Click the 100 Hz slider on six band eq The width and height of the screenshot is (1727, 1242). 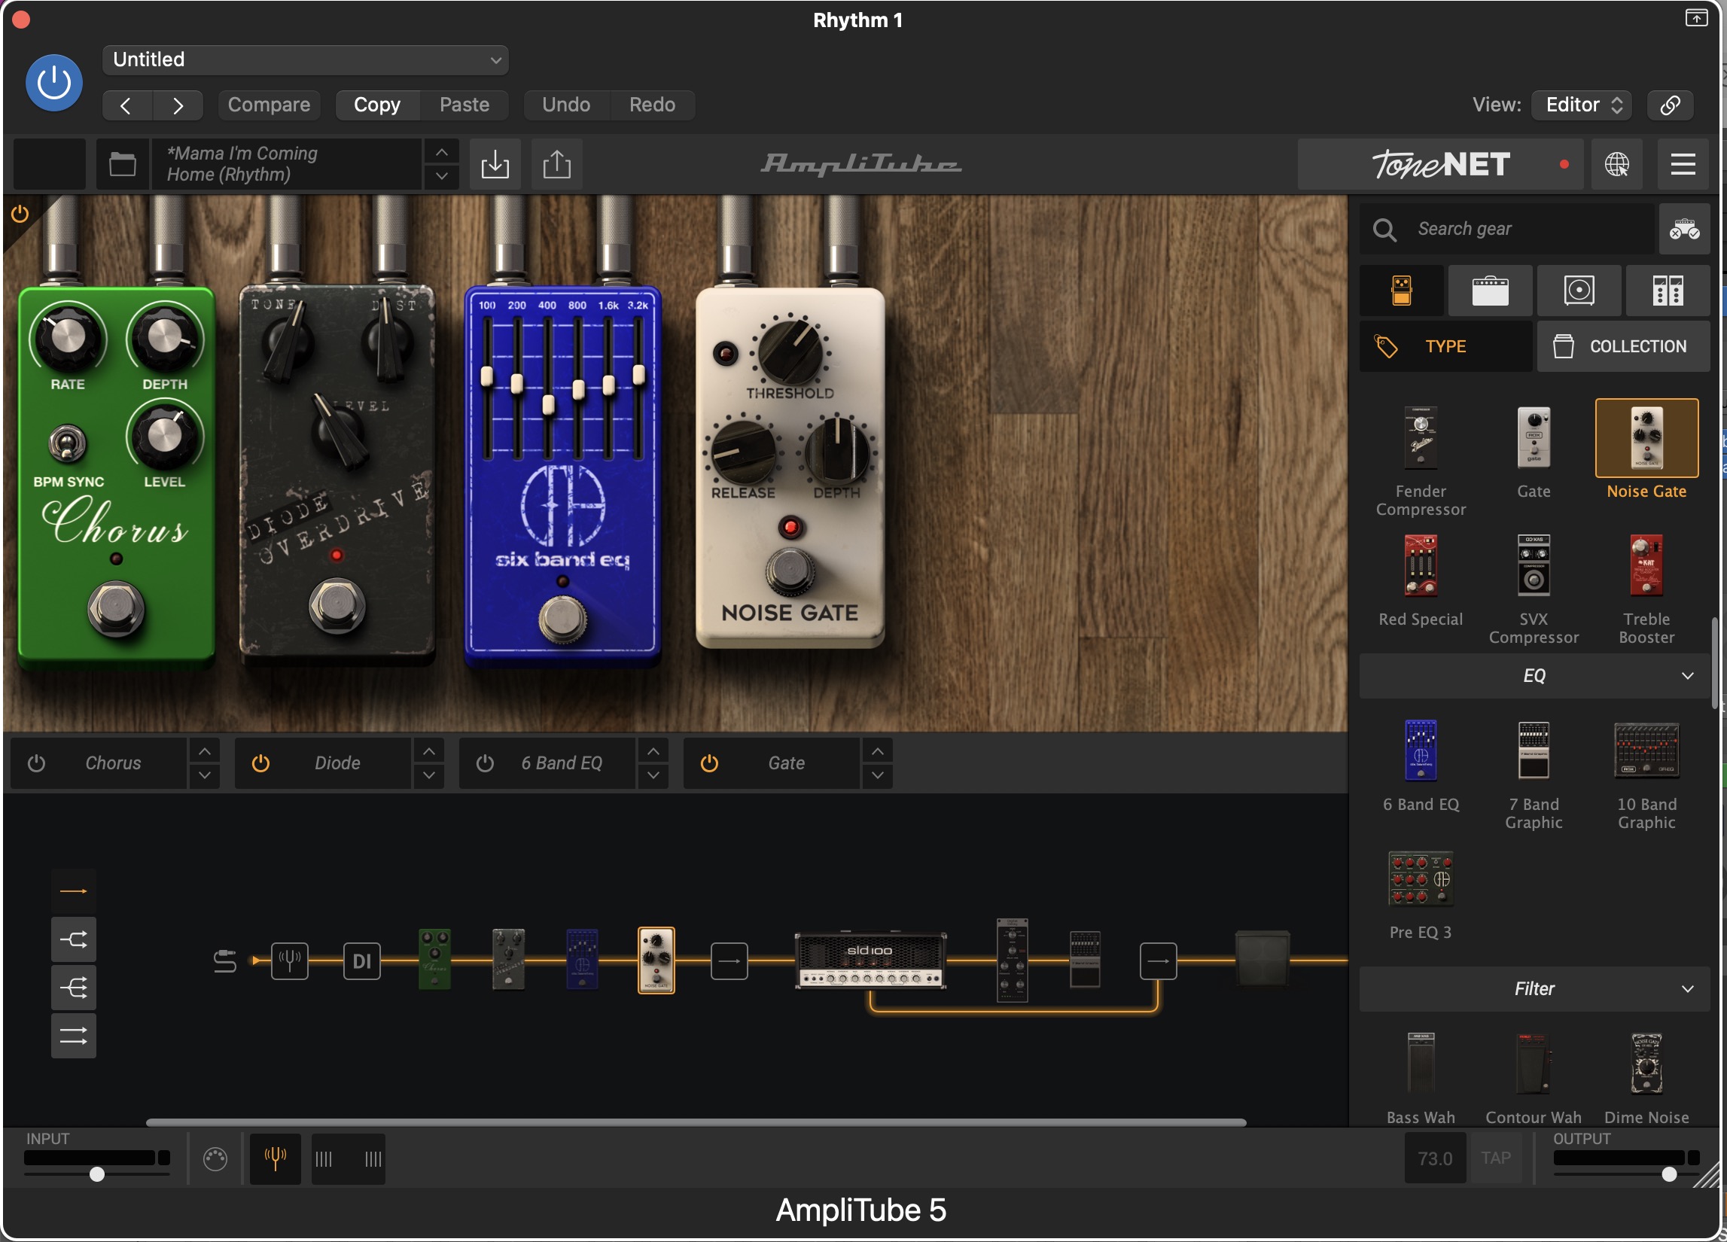pyautogui.click(x=486, y=376)
